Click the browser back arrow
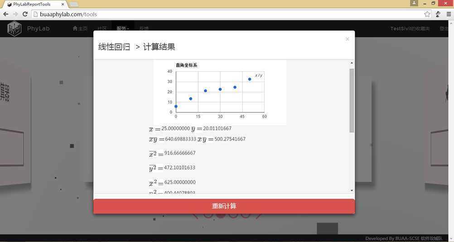Image resolution: width=454 pixels, height=242 pixels. click(5, 14)
